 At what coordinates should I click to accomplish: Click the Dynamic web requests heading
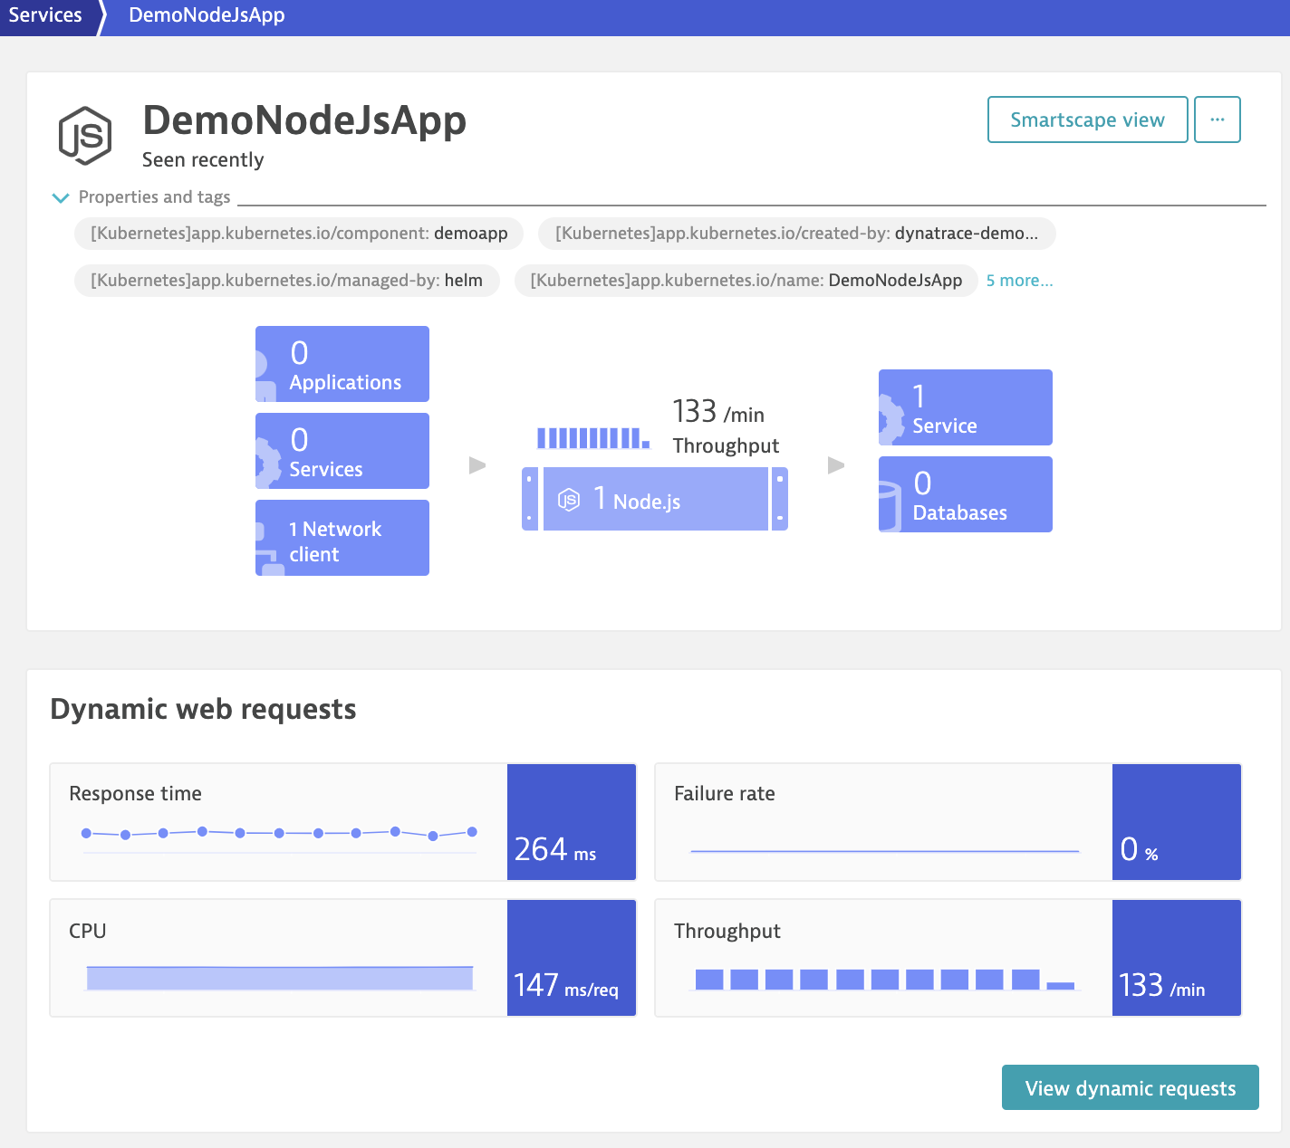[203, 709]
